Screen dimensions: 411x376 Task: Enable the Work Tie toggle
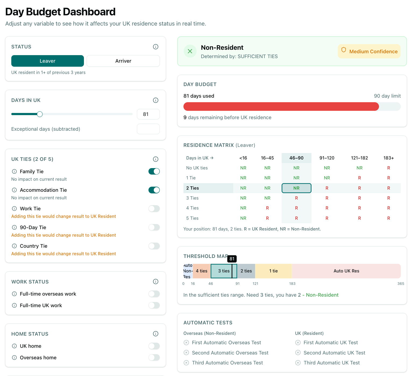click(154, 208)
